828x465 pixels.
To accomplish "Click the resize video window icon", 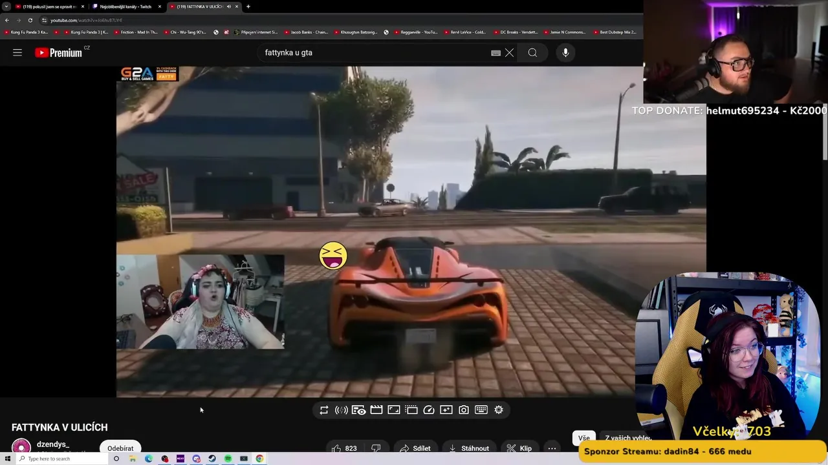I will pos(394,410).
